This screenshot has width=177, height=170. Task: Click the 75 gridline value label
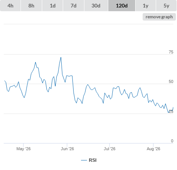[x=171, y=52]
